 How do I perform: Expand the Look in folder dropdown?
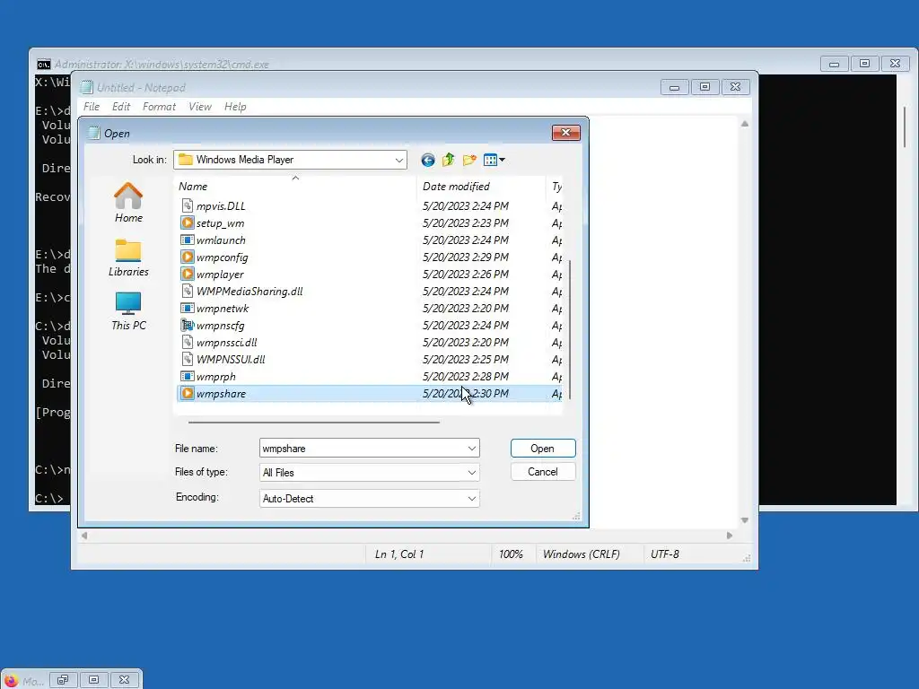pyautogui.click(x=398, y=160)
